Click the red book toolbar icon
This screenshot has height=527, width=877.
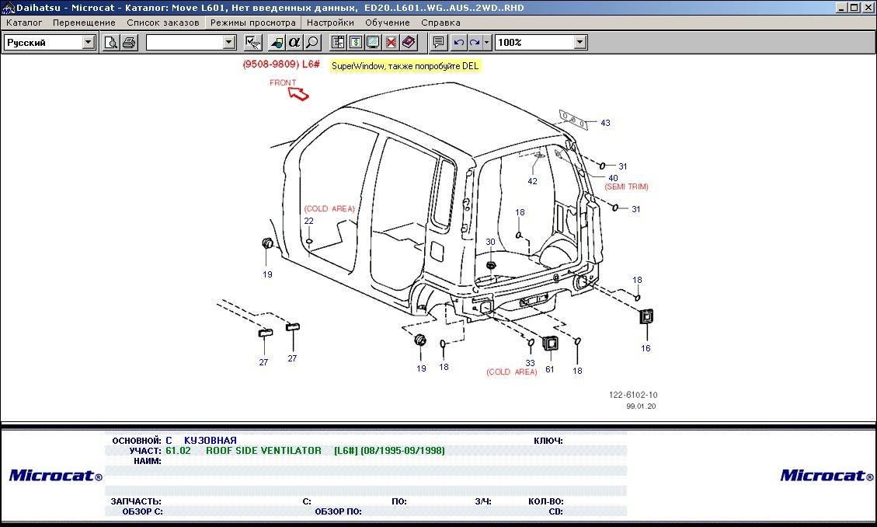click(x=409, y=43)
